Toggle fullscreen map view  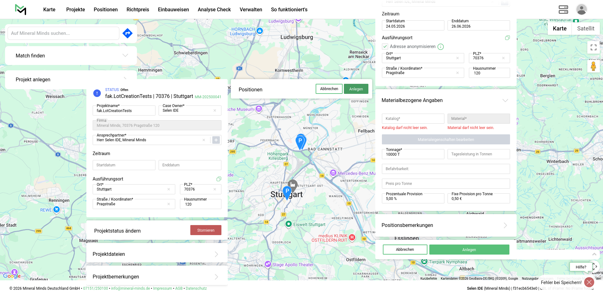click(x=593, y=47)
